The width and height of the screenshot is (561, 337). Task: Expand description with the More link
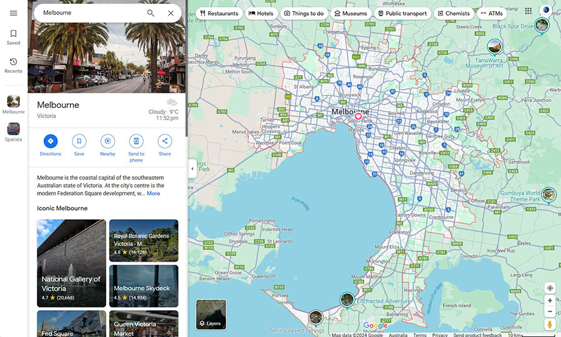coord(154,194)
